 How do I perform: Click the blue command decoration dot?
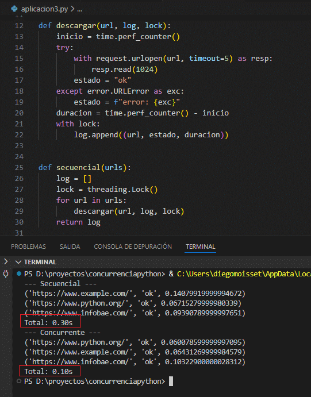pos(19,273)
